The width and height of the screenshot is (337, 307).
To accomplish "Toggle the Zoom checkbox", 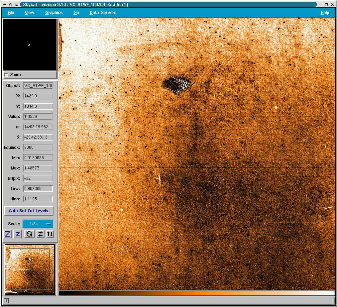I will 6,75.
